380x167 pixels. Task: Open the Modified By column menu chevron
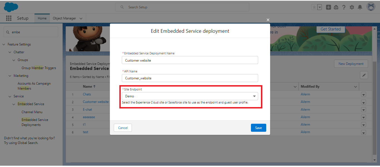[x=355, y=87]
